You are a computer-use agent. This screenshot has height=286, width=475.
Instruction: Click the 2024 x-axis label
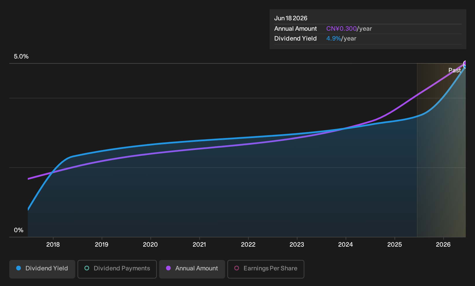click(346, 245)
